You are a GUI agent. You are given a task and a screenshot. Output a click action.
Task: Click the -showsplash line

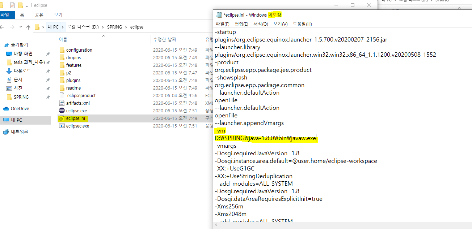pos(231,77)
